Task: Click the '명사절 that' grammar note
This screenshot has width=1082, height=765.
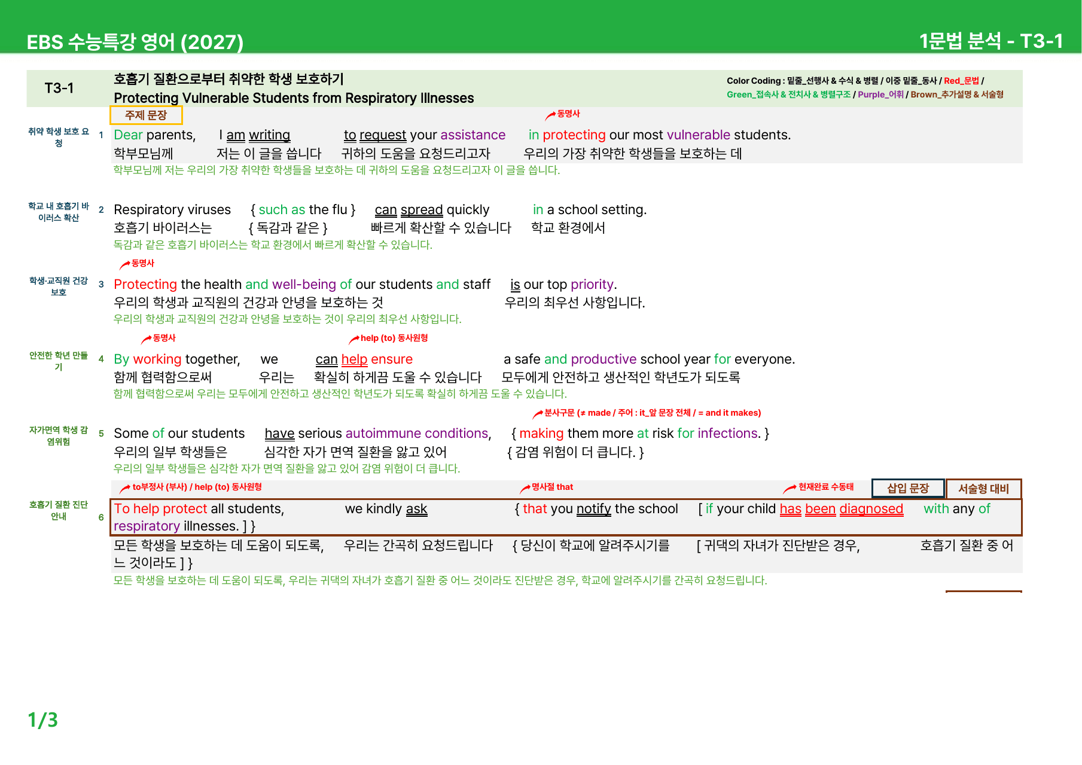Action: 552,487
